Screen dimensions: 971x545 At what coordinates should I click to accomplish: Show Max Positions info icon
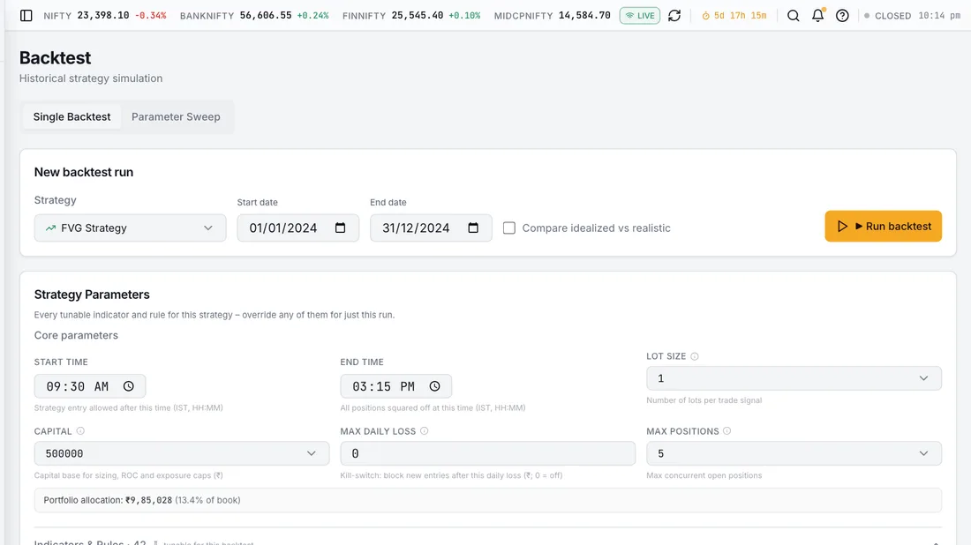pos(727,431)
